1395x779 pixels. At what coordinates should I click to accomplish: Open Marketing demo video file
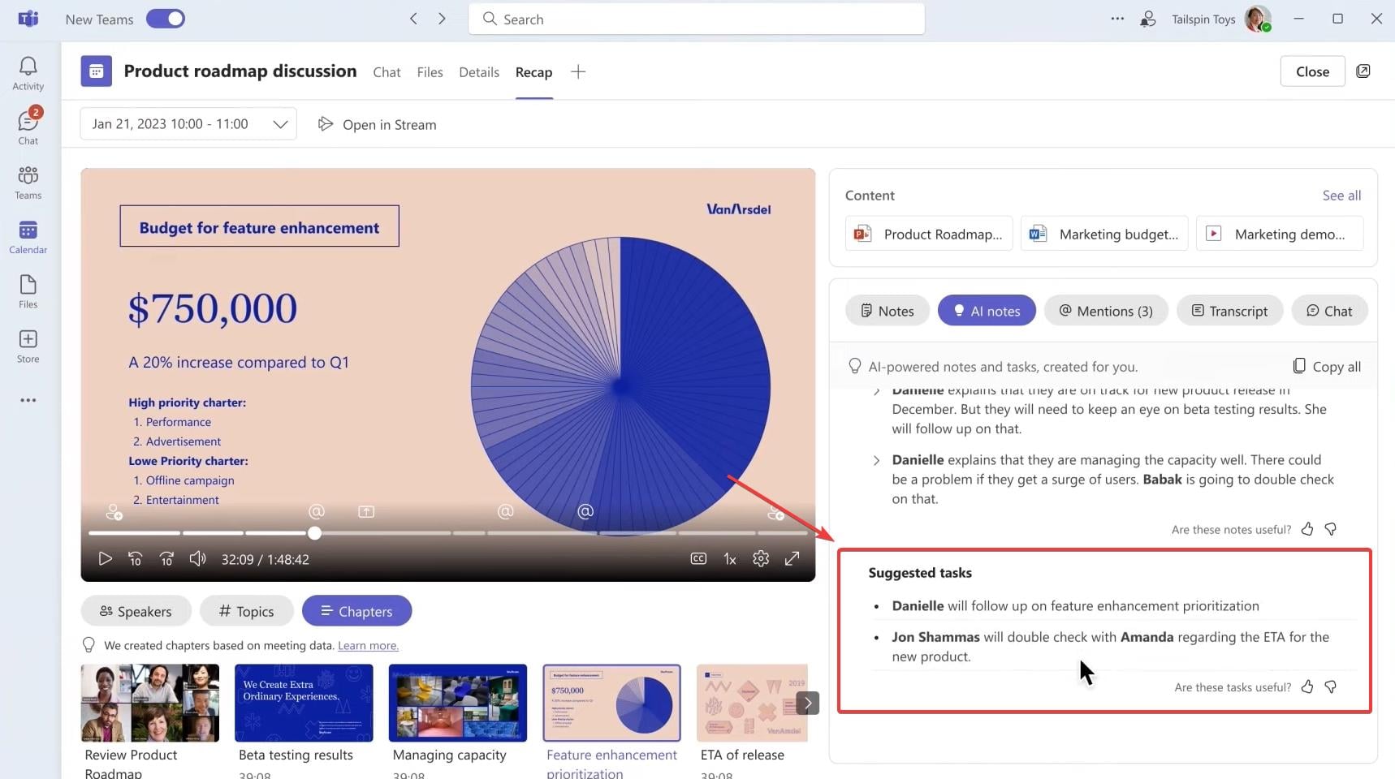[1280, 234]
